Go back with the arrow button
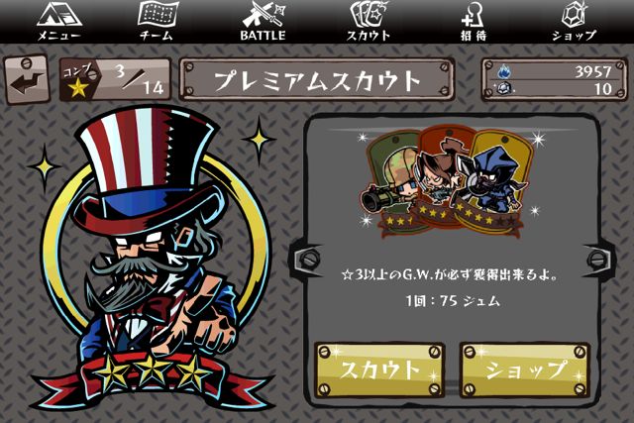Viewport: 634px width, 423px height. pyautogui.click(x=27, y=79)
